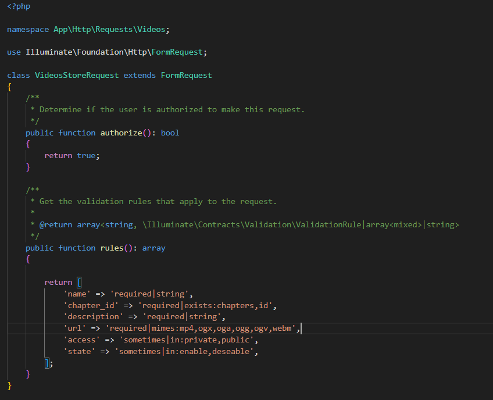Click the authorize function name

click(121, 133)
